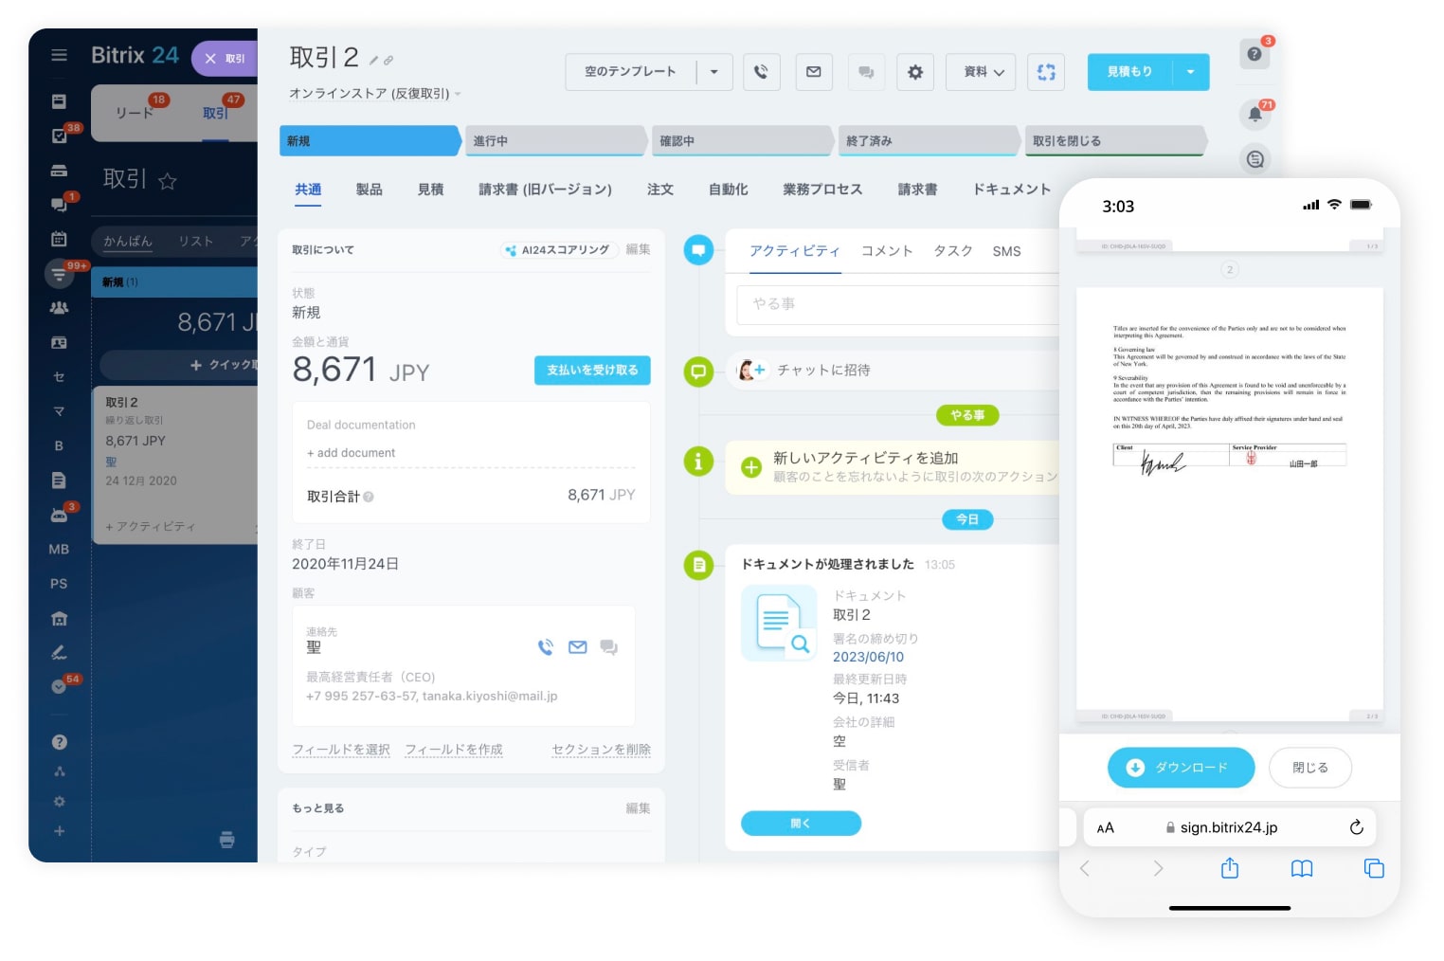Select the 進行中 pipeline stage
The image size is (1444, 961).
[x=555, y=140]
